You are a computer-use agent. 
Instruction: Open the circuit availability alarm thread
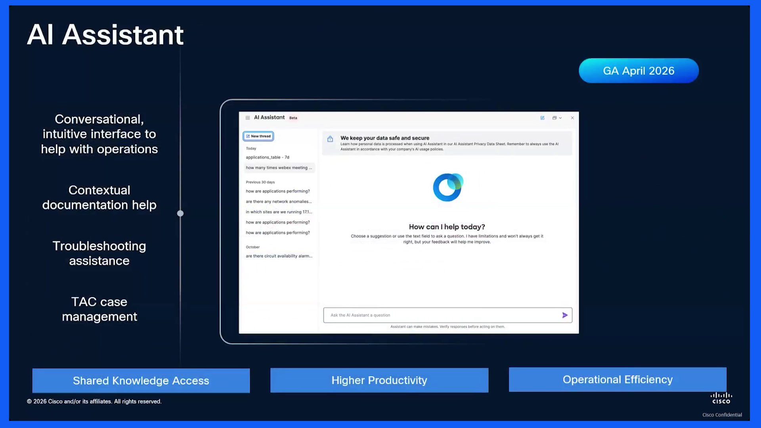click(x=279, y=256)
